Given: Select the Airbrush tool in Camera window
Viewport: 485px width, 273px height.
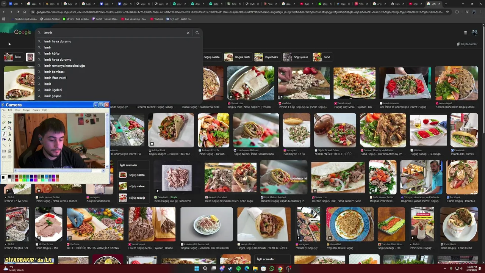Looking at the screenshot, I should [4, 140].
